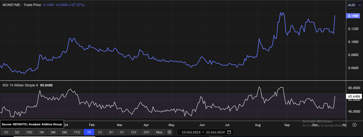Viewport: 363px width, 137px height.
Task: Open chart settings gear at bottom right
Action: coord(354,125)
